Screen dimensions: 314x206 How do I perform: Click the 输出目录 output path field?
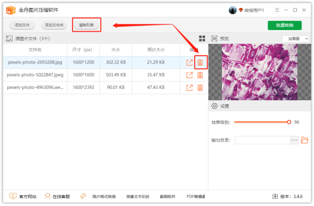(262, 140)
